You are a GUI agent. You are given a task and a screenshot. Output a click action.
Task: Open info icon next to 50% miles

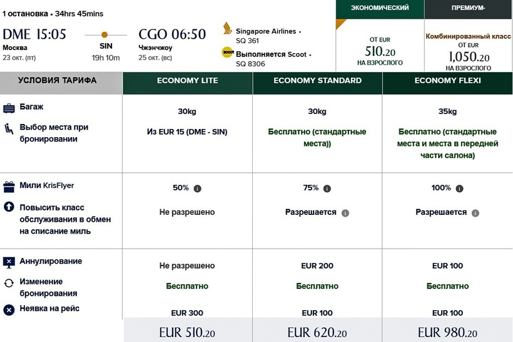click(198, 189)
